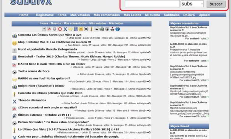The width and height of the screenshot is (231, 139).
Task: Open the 18 adults-only forum icon
Action: point(86,29)
